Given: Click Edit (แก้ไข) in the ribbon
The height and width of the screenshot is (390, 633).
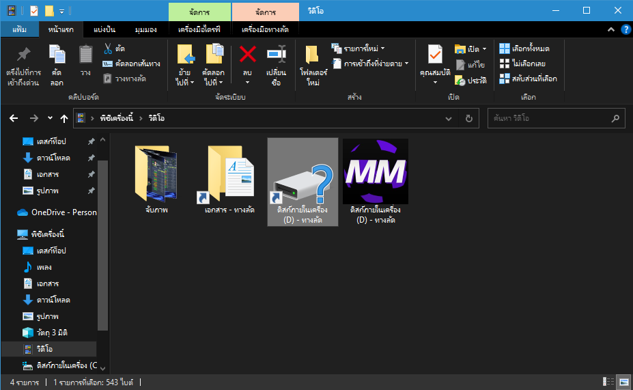Looking at the screenshot, I should (470, 65).
